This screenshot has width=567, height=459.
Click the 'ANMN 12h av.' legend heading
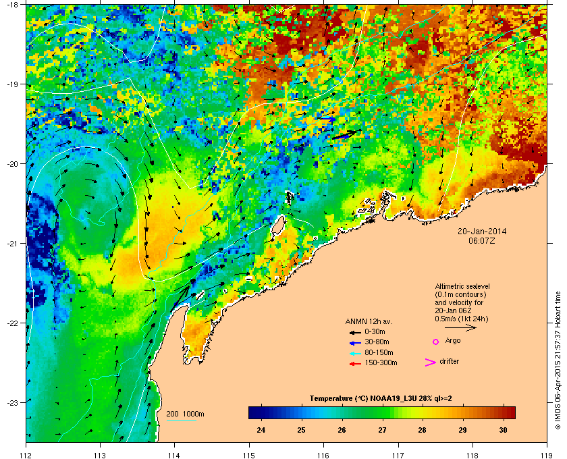coord(369,321)
